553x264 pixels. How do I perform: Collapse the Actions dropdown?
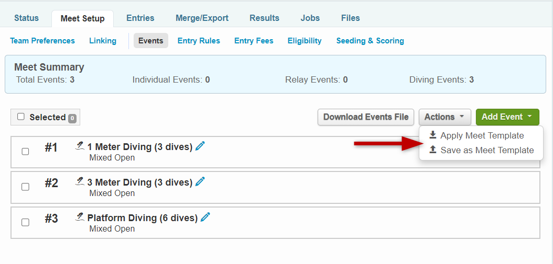(444, 117)
